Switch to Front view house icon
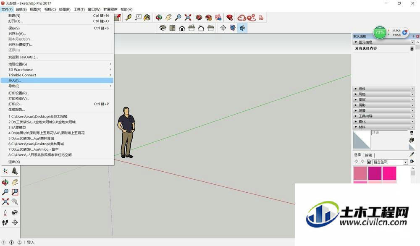This screenshot has width=420, height=246. pos(182,28)
